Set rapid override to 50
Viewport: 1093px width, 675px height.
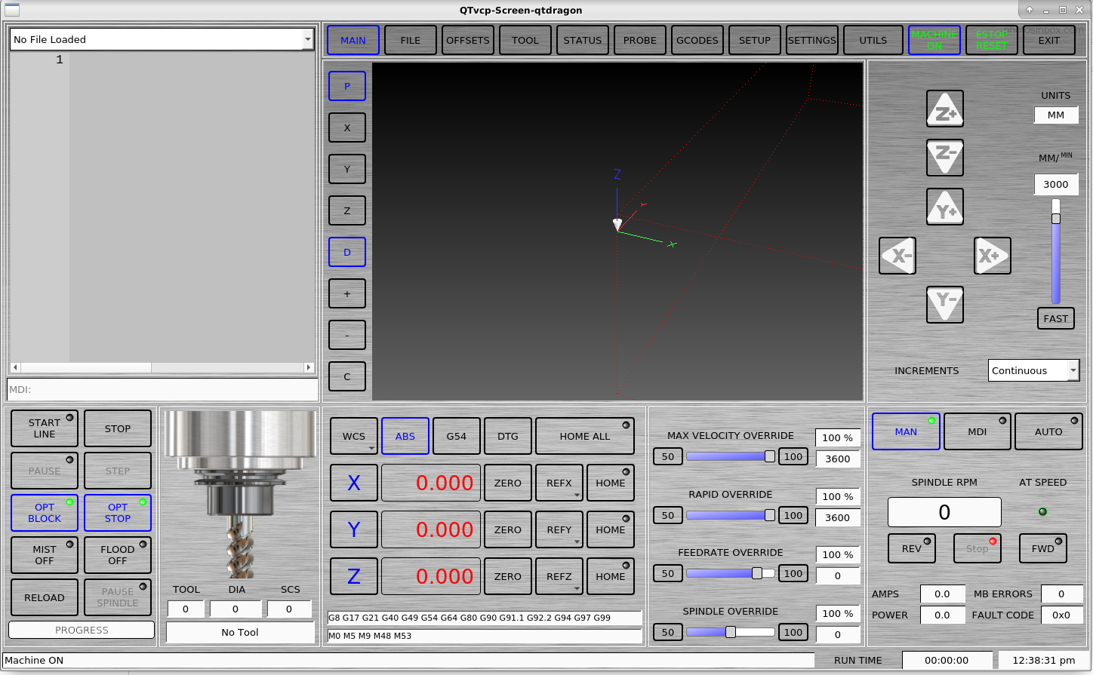click(x=668, y=515)
